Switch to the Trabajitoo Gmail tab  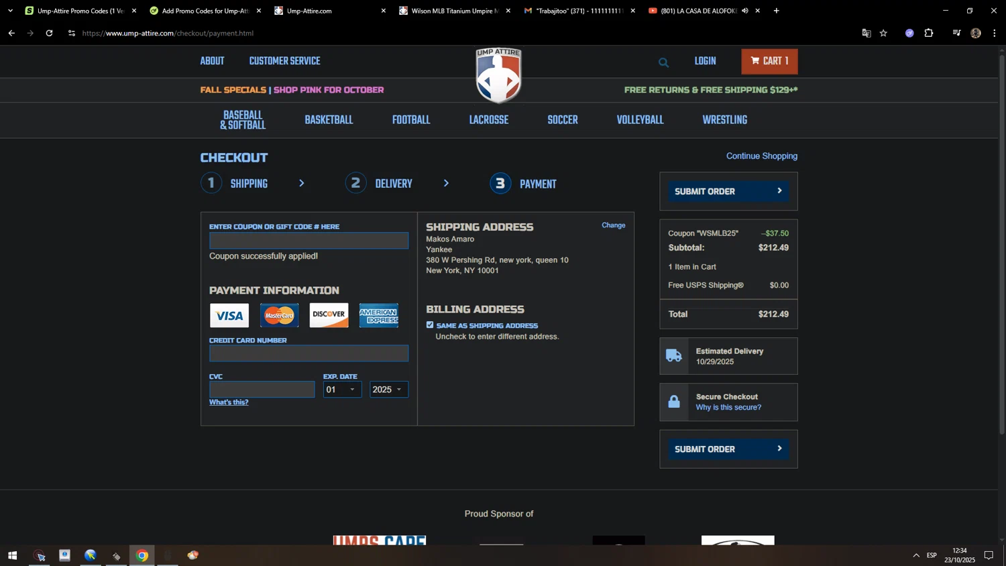click(x=579, y=11)
